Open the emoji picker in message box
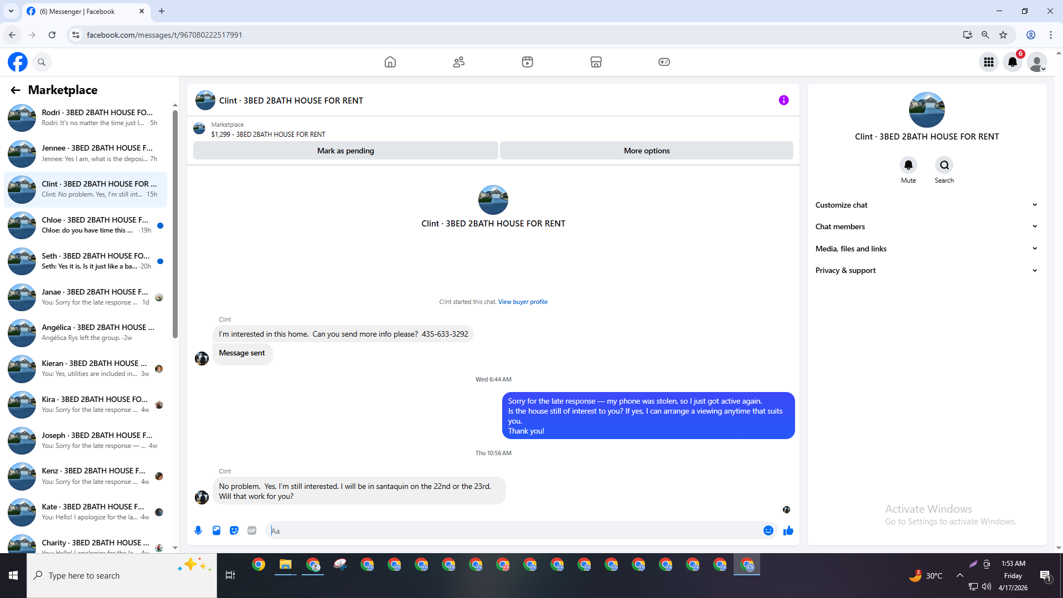 pos(768,530)
